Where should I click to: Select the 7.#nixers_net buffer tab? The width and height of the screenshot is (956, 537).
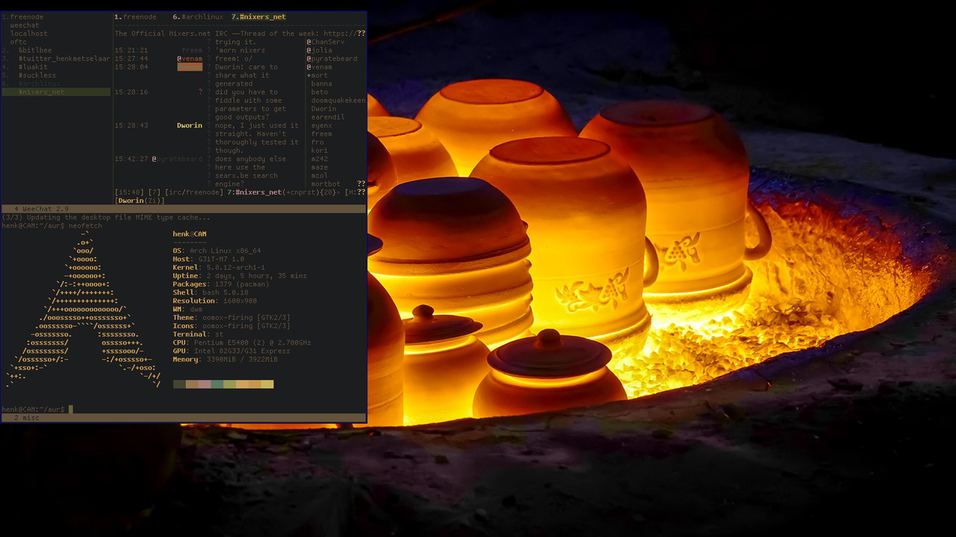258,16
